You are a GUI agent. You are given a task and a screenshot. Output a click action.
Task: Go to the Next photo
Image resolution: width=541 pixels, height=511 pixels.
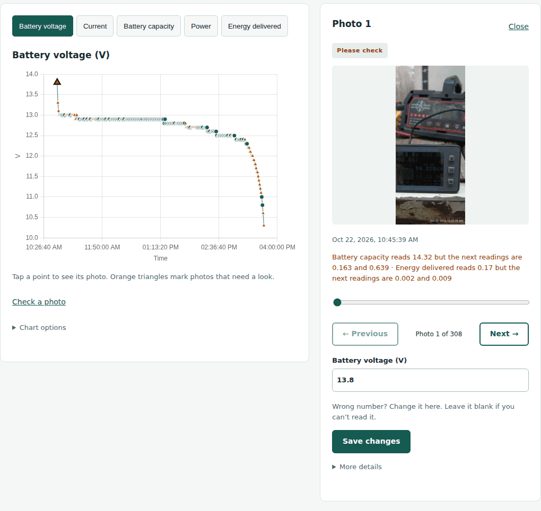tap(504, 334)
